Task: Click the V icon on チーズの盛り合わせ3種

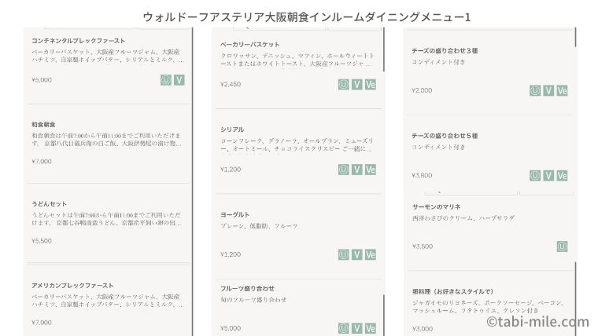Action: coord(548,90)
